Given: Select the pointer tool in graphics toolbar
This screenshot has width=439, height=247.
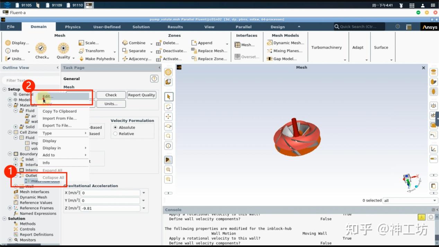Looking at the screenshot, I should coord(168,97).
